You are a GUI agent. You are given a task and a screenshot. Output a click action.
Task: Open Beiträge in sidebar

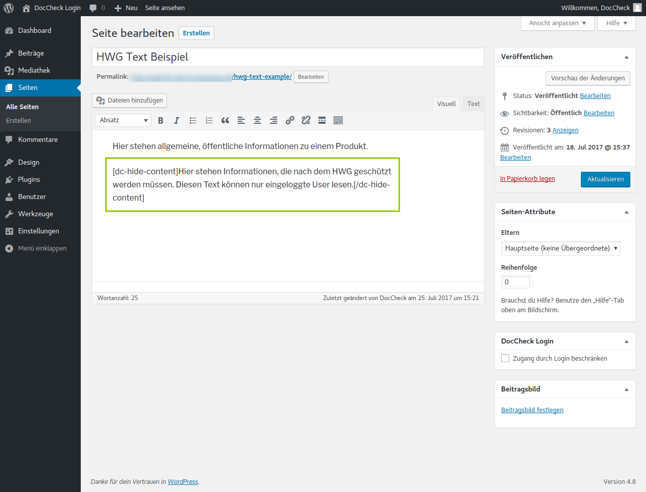point(40,53)
